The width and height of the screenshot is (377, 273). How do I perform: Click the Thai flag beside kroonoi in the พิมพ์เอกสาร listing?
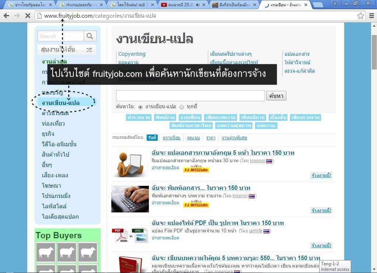(x=251, y=196)
